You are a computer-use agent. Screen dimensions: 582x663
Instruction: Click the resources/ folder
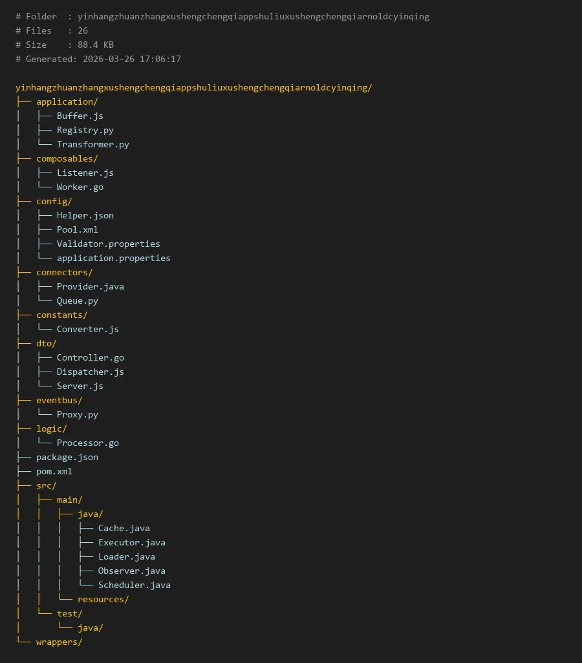(x=103, y=599)
